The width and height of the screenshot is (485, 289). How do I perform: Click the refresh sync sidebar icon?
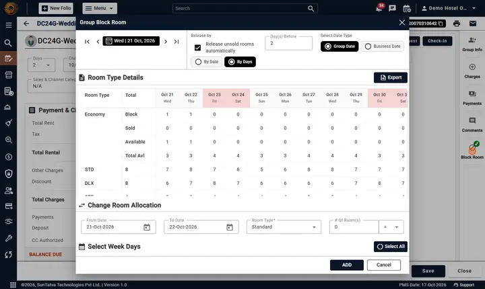coord(8,255)
